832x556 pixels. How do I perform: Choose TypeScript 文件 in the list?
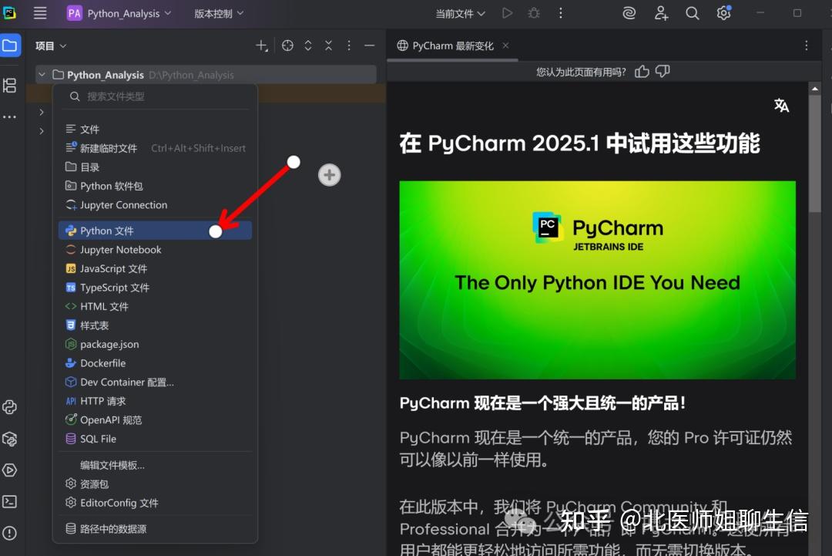tap(155, 288)
